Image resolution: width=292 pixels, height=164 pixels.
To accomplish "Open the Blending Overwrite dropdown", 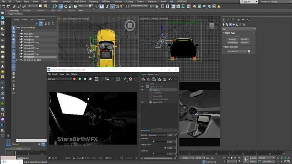I will 157,135.
